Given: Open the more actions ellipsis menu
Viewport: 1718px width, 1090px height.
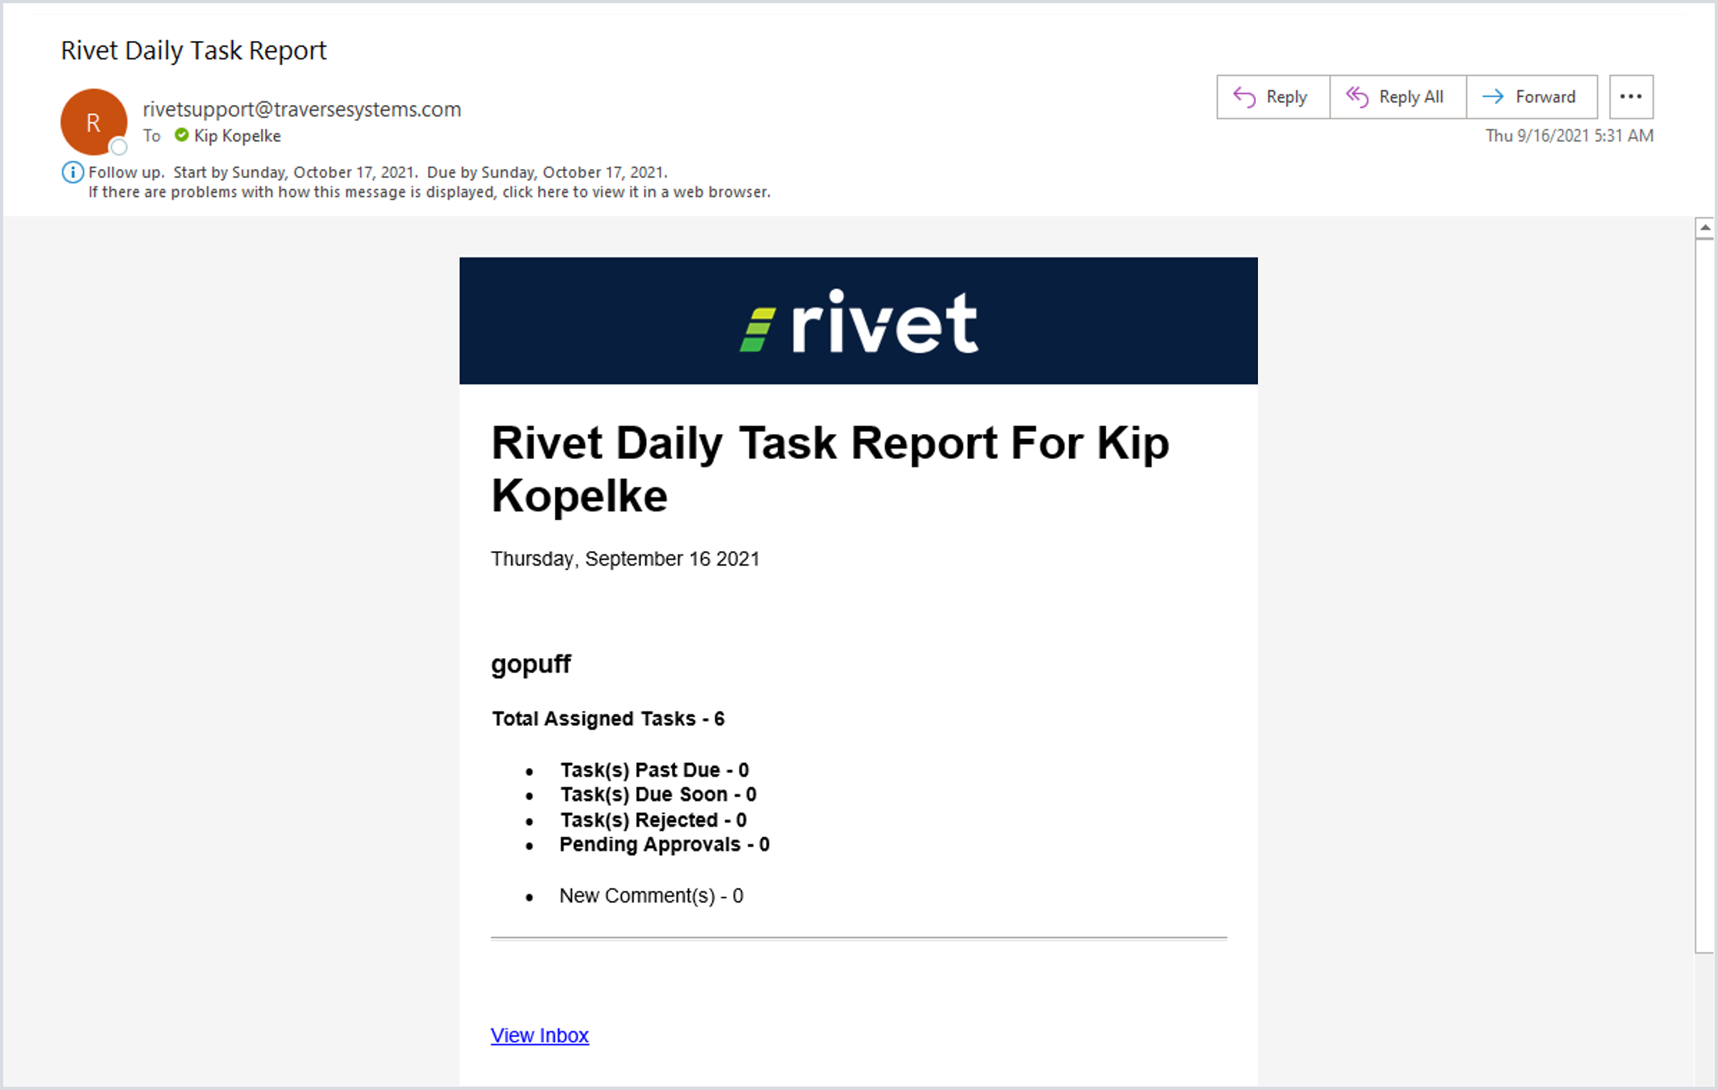Looking at the screenshot, I should click(1631, 97).
